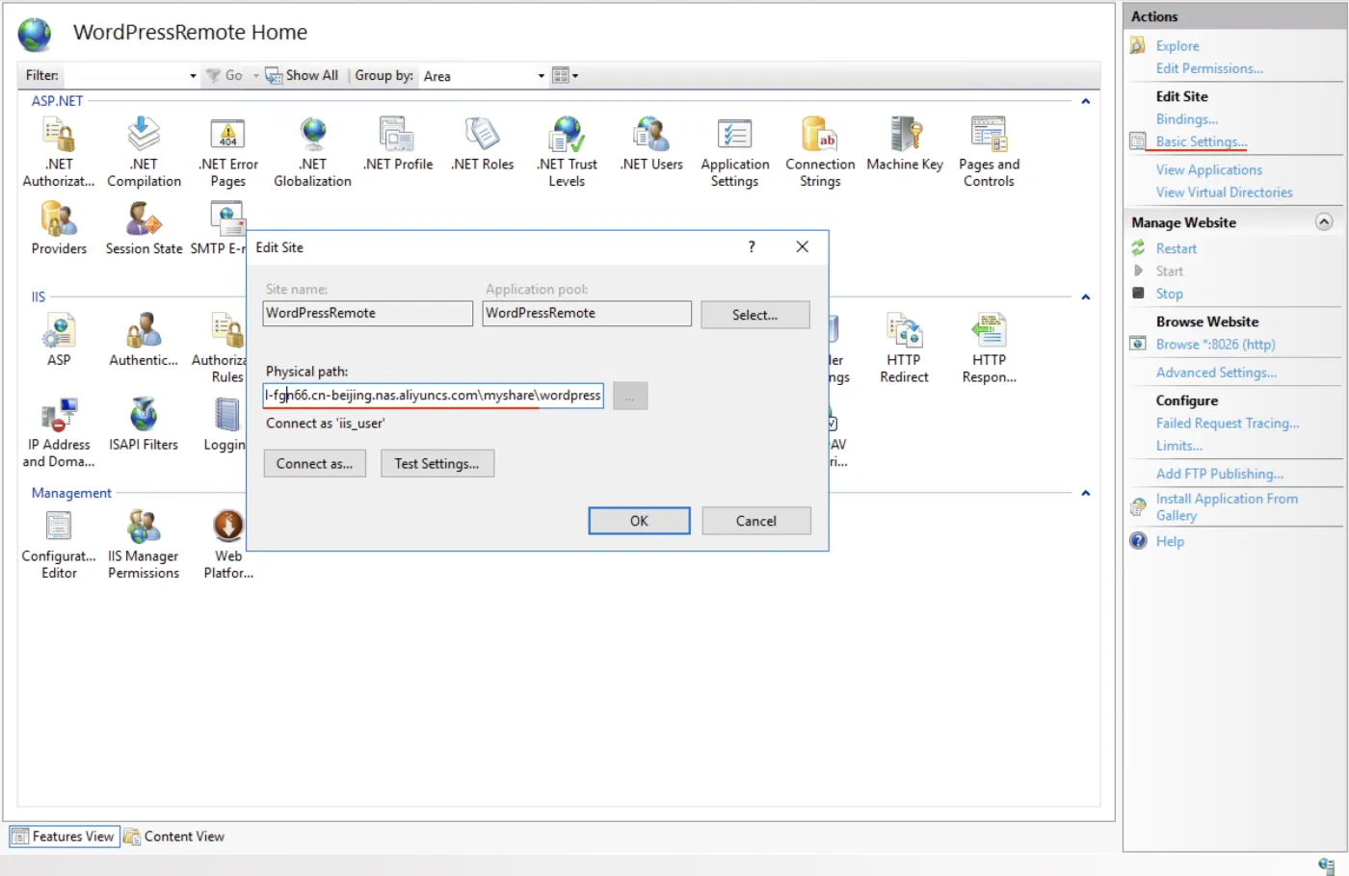Open Pages and Controls feature
The height and width of the screenshot is (876, 1349).
(989, 151)
